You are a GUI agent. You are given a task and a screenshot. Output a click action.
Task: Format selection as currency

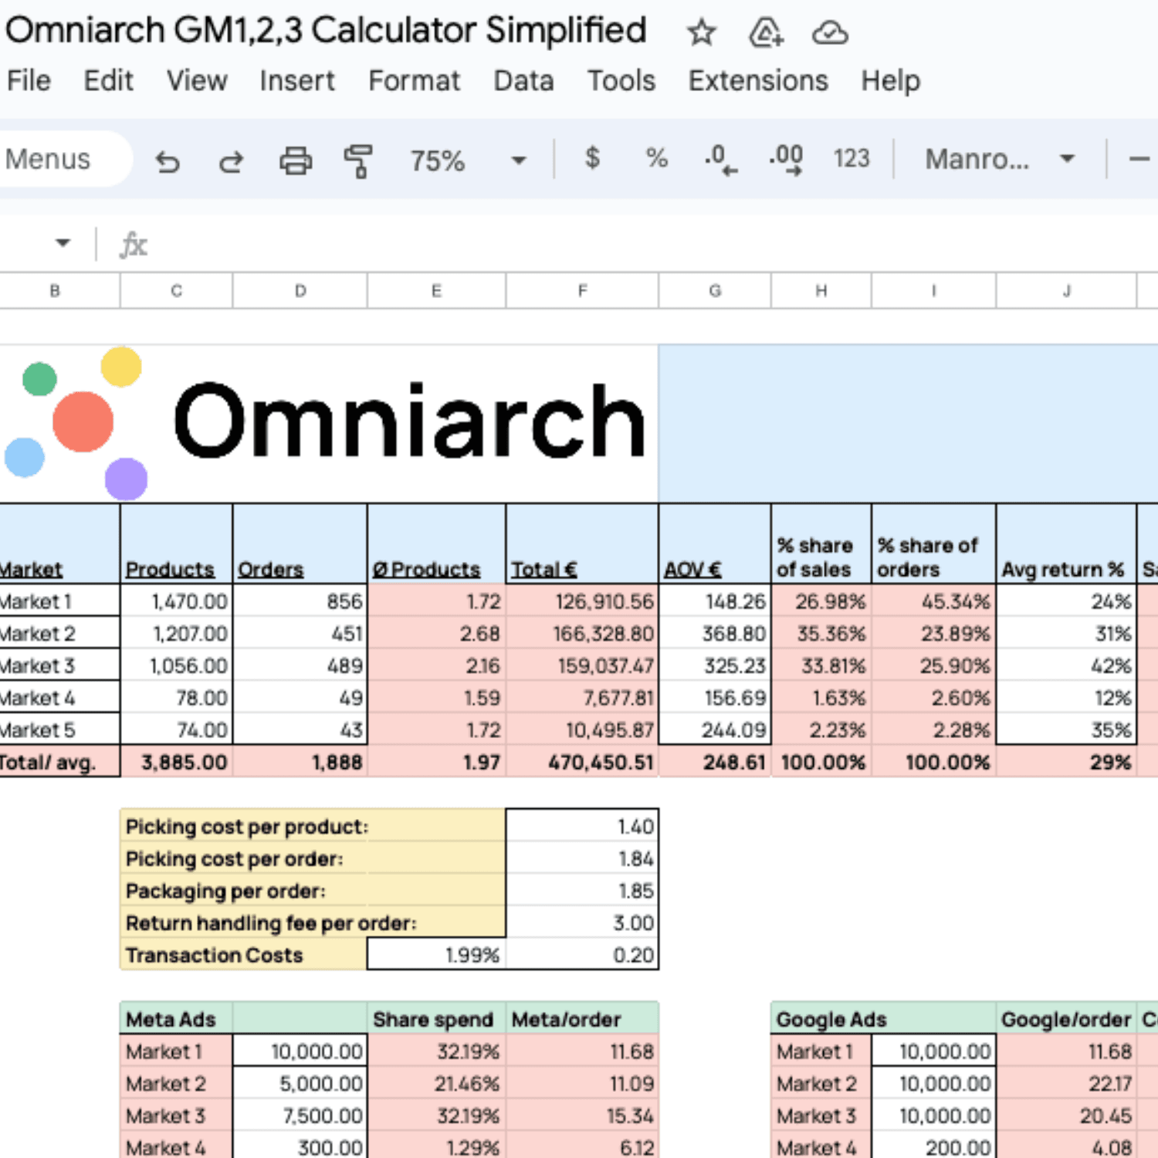[x=592, y=160]
